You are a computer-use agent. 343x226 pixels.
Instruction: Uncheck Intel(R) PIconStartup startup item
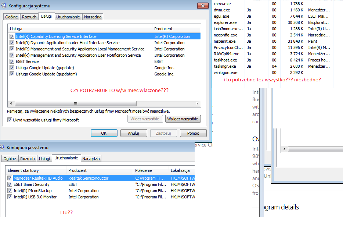[x=10, y=191]
